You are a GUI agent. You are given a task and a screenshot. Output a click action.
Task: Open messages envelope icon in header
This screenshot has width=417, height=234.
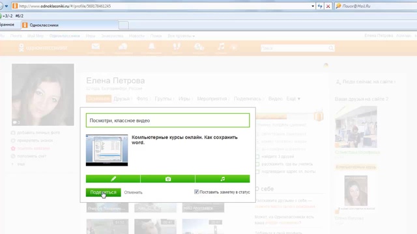[96, 47]
